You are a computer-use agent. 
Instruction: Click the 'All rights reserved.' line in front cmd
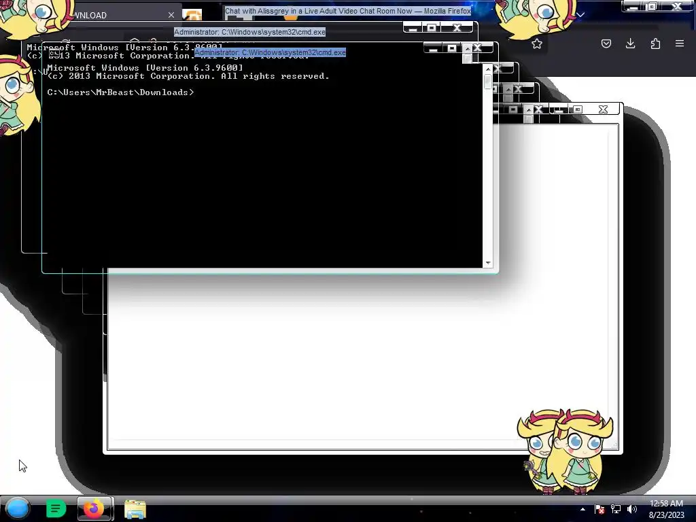pos(188,76)
